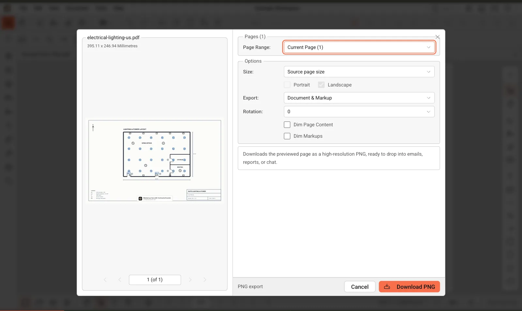Cancel the PNG export dialog
This screenshot has height=311, width=522.
coord(360,287)
